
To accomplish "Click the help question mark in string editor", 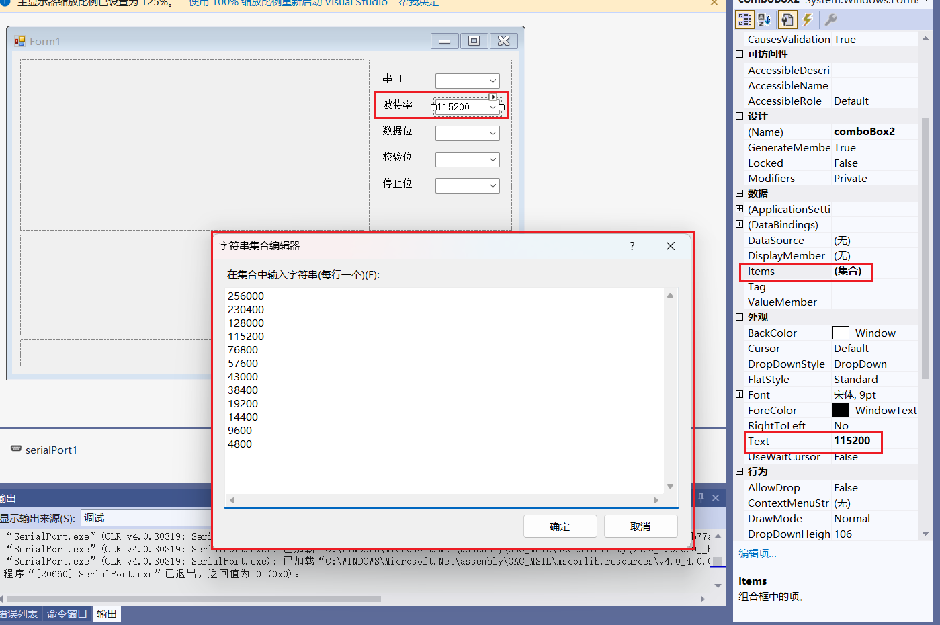I will [x=632, y=246].
